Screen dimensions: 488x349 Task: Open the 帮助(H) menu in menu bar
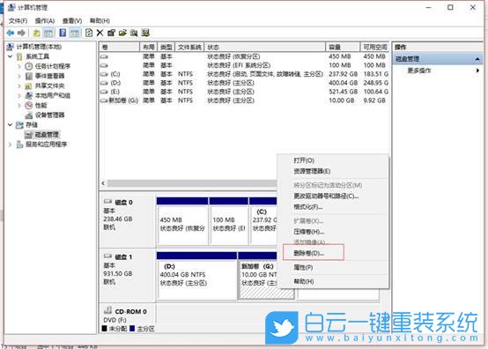coord(100,20)
